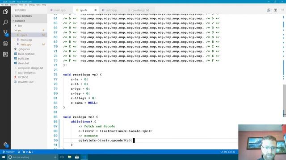Switch to the tests.cpp tab
Image resolution: width=286 pixels, height=160 pixels.
pyautogui.click(x=111, y=10)
